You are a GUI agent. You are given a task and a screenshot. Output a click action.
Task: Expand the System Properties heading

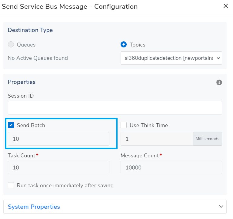click(34, 207)
